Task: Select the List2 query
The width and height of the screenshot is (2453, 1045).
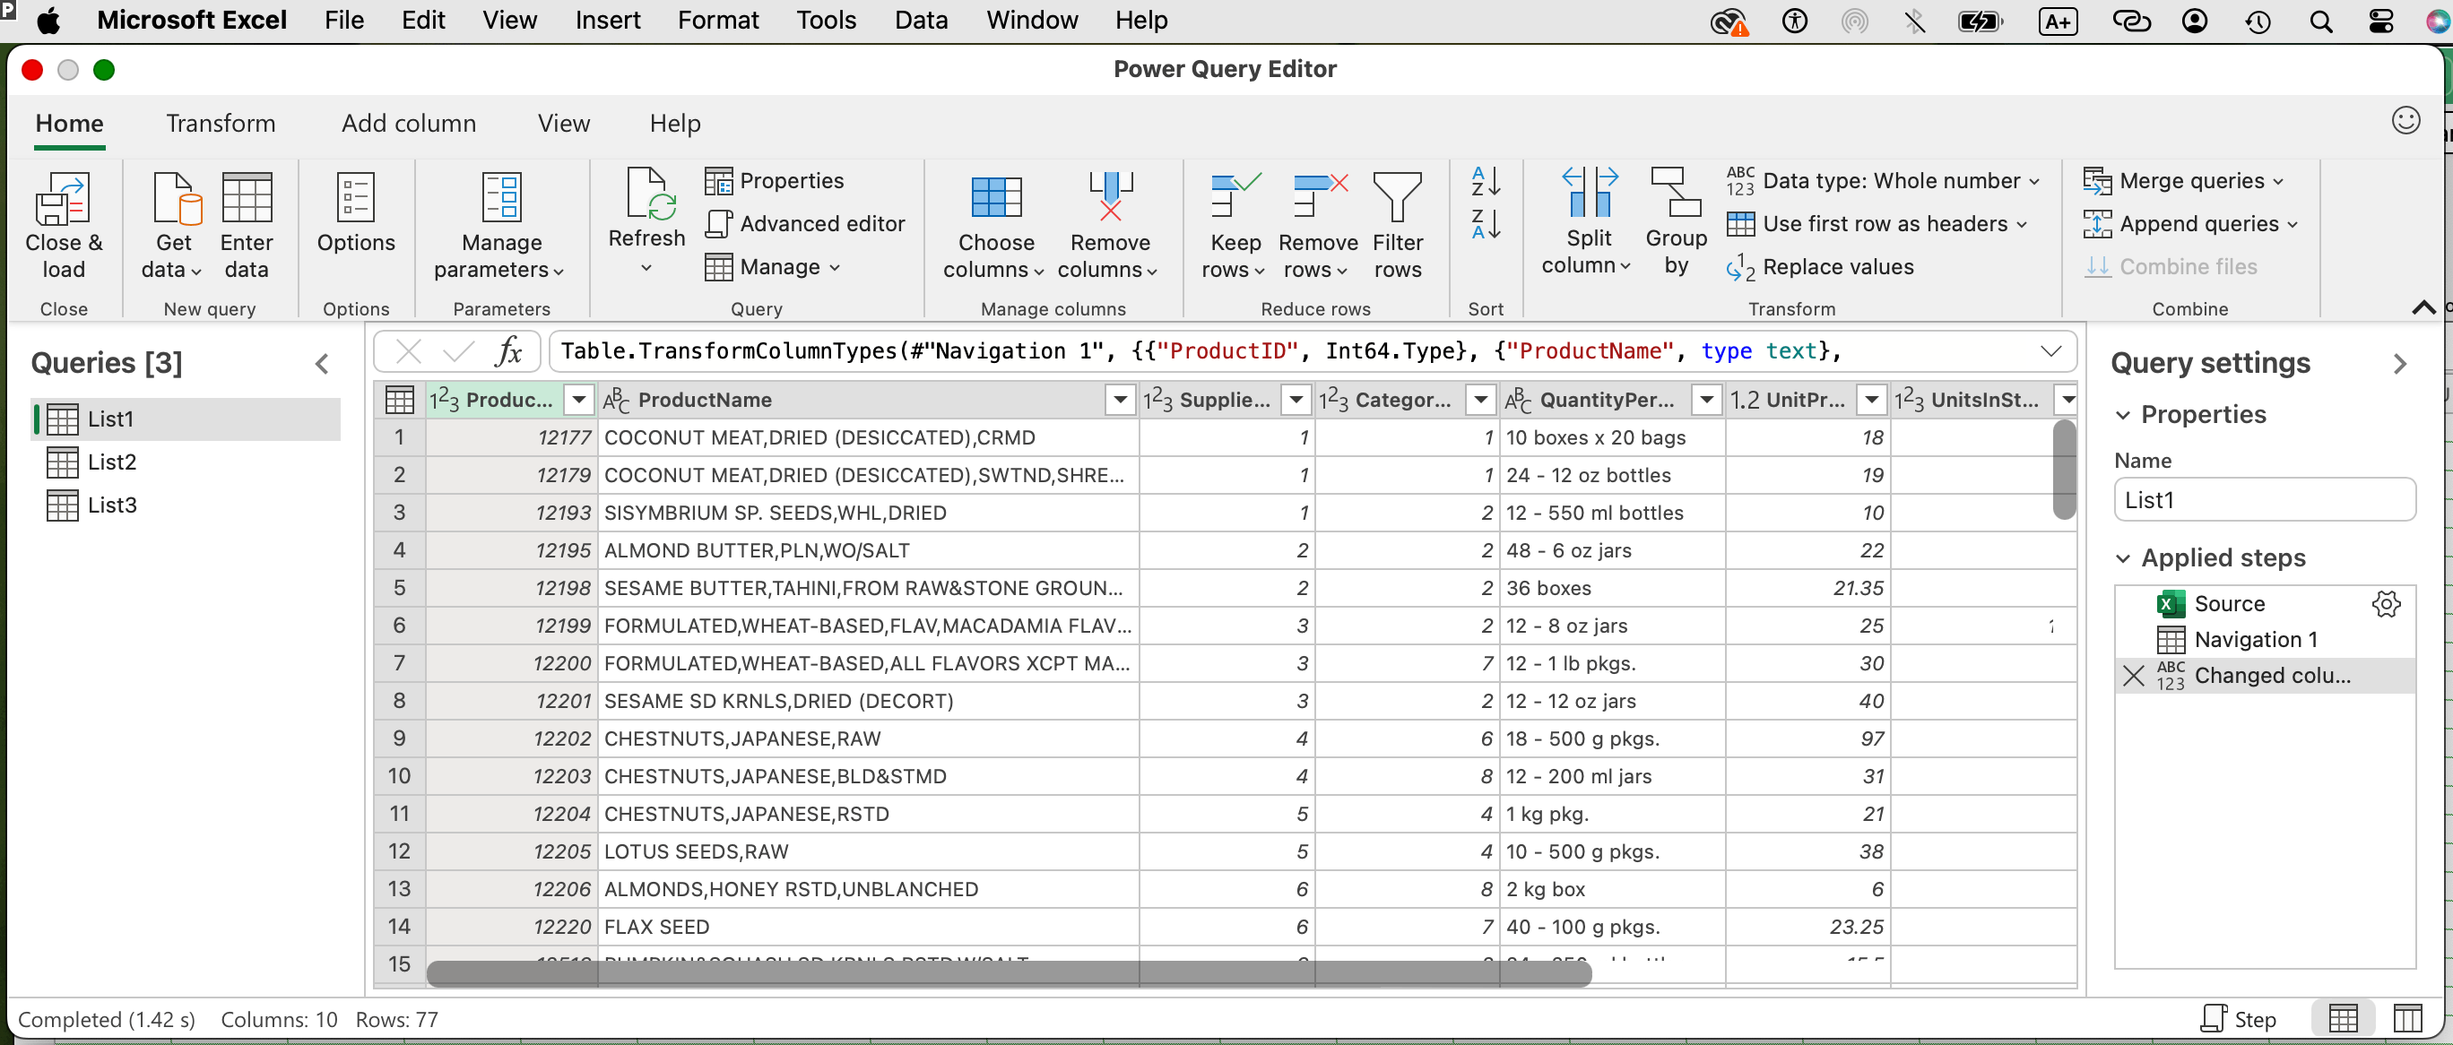Action: [x=111, y=462]
